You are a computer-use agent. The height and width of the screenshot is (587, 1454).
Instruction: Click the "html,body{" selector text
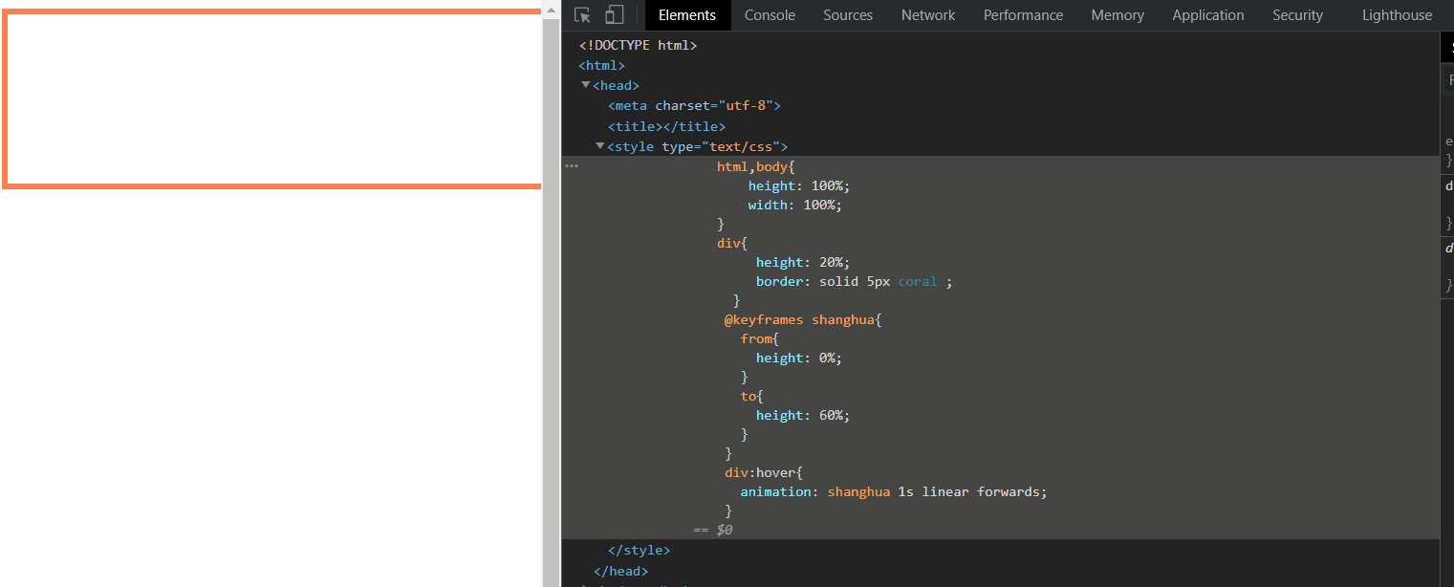click(x=756, y=166)
